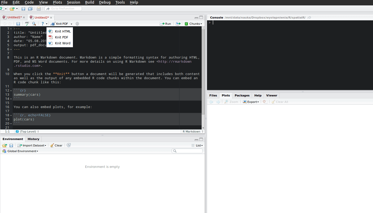Viewport: 373px width, 213px height.
Task: Expand the help dropdown arrow
Action: tap(47, 24)
